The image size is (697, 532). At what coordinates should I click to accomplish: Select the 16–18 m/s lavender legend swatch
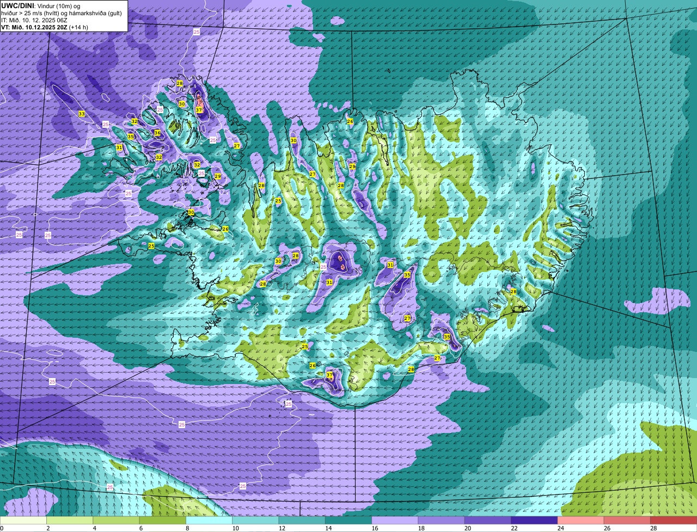click(395, 521)
